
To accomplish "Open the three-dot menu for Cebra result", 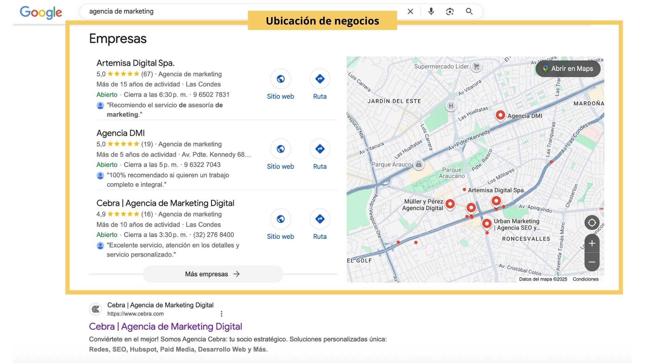I will point(221,314).
